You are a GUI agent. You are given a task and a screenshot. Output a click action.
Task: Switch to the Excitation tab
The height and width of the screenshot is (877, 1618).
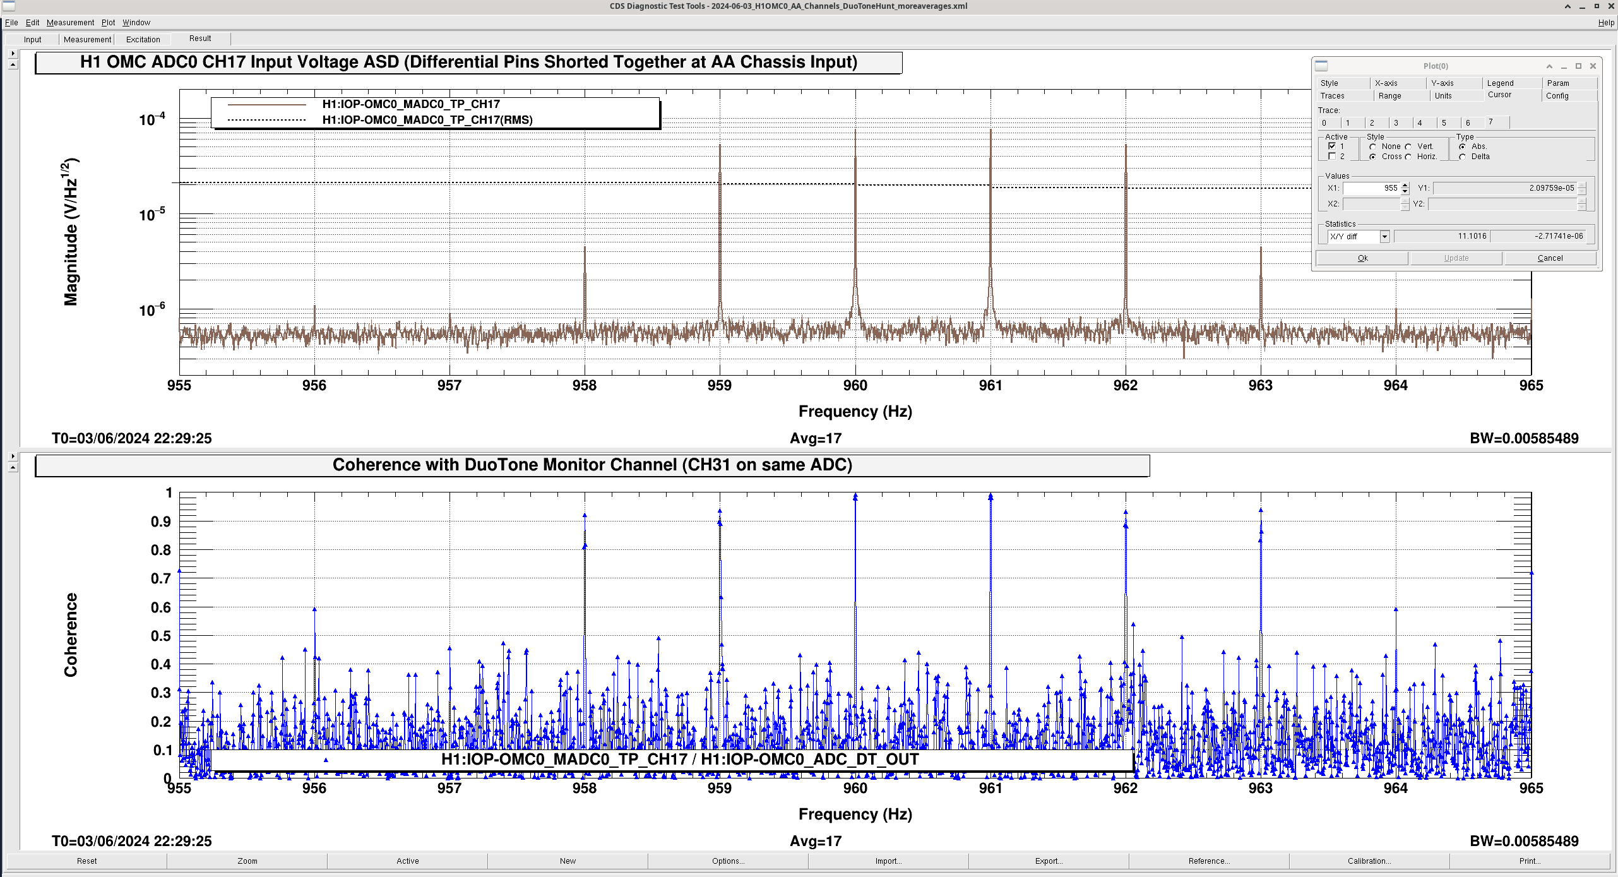(143, 39)
